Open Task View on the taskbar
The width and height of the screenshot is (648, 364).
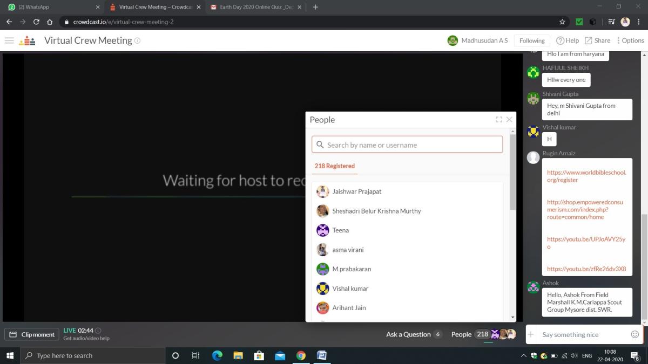click(x=196, y=355)
